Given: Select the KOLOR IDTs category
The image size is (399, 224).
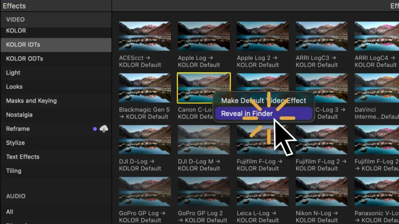Looking at the screenshot, I should [x=56, y=45].
